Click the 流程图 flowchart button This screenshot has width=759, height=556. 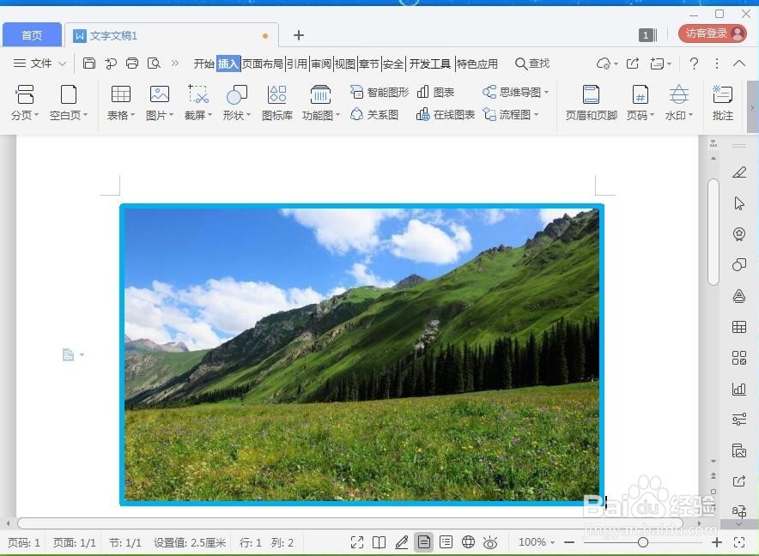pyautogui.click(x=511, y=115)
